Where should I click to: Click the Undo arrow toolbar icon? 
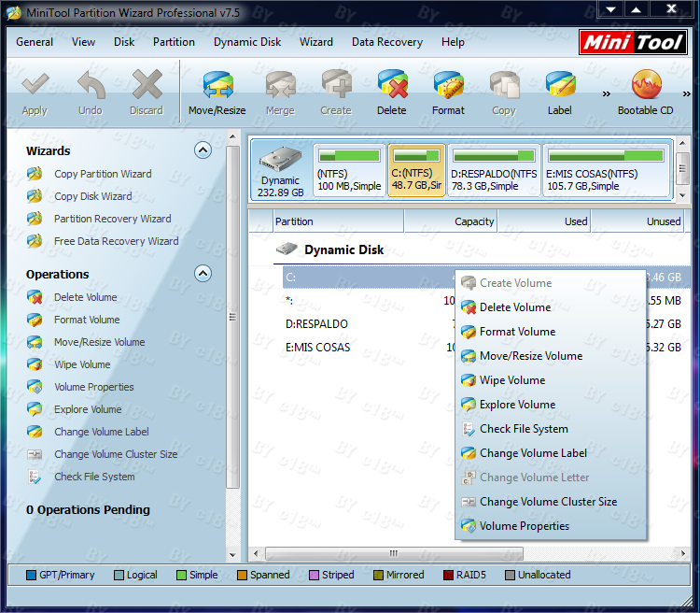[91, 84]
